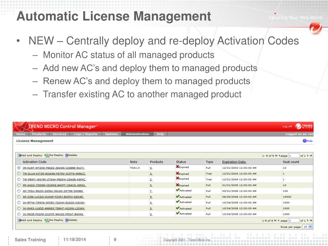This screenshot has height=246, width=328.
Task: Pick the IH-9HKX row radio button
Action: (x=19, y=208)
